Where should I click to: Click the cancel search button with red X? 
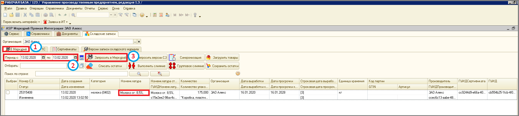tap(160, 74)
